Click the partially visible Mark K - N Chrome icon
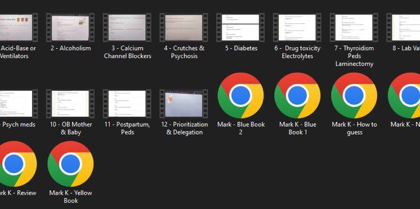Screen dimensions: 420x209 pyautogui.click(x=404, y=96)
